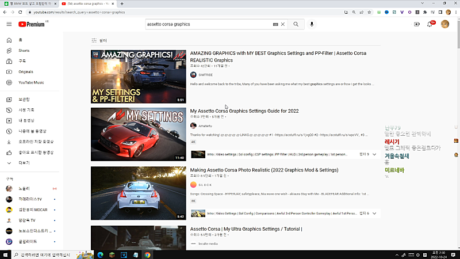Viewport: 460px width, 259px height.
Task: Click the AMAZING GRAPHICS video thumbnail
Action: [138, 77]
